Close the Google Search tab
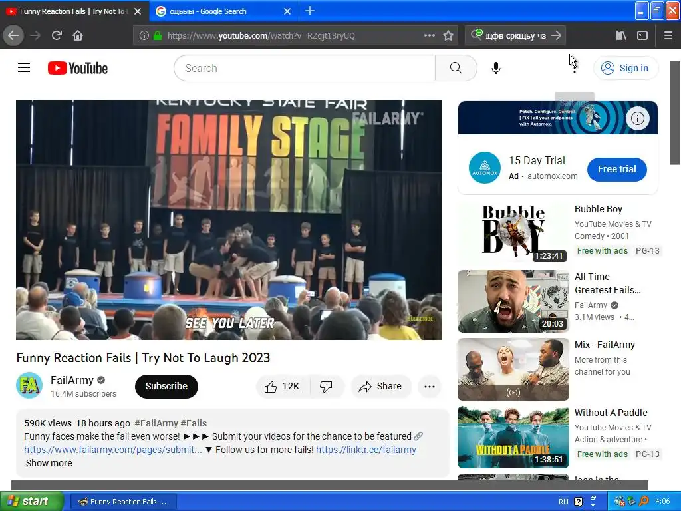This screenshot has width=681, height=511. [x=287, y=11]
